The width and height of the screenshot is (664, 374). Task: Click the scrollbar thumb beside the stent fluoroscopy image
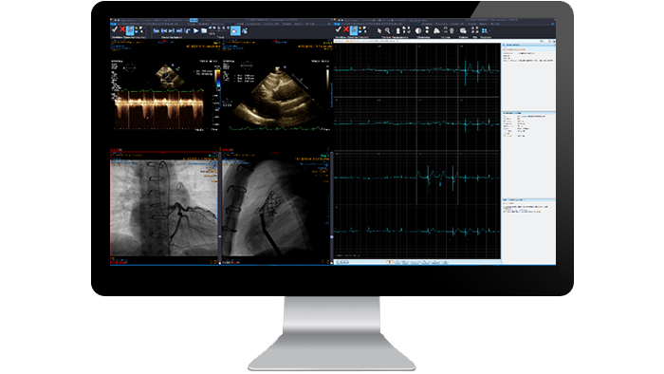pos(332,237)
